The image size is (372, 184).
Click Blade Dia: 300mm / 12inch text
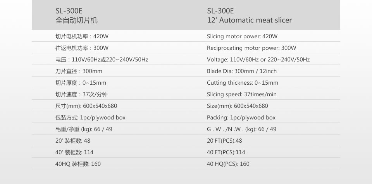242,71
